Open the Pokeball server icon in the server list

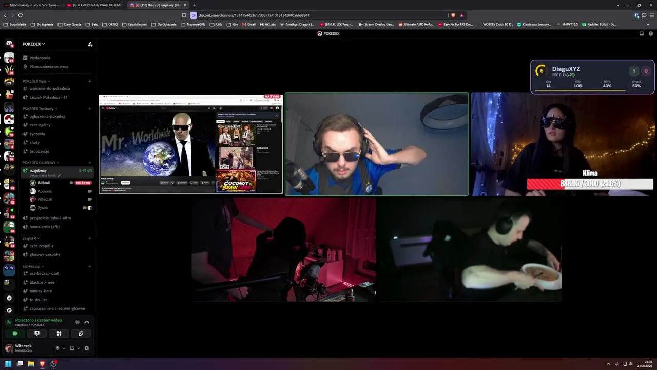9,119
